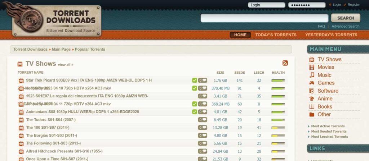Click the TV icon next to The Tudors

(21, 120)
